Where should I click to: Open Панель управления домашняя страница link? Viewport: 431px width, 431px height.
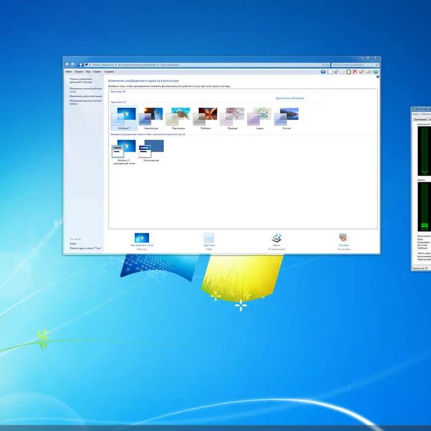81,80
